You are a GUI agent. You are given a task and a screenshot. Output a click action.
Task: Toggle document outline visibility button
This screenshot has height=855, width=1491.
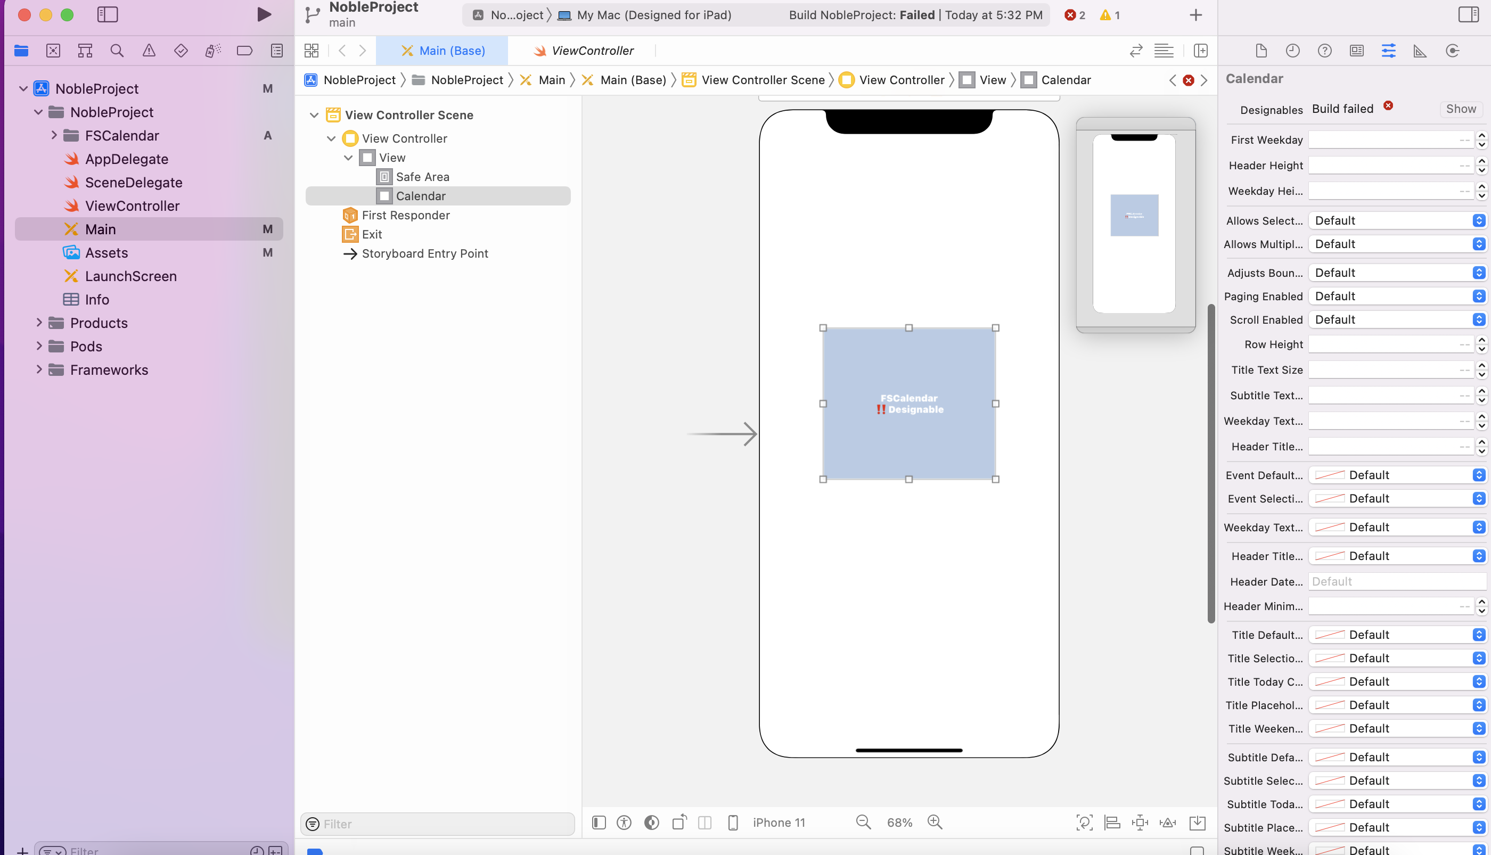(599, 822)
